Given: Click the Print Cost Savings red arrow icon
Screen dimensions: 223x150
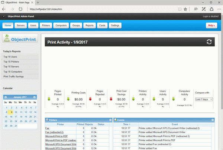Looking at the screenshot, I should click(x=111, y=99).
